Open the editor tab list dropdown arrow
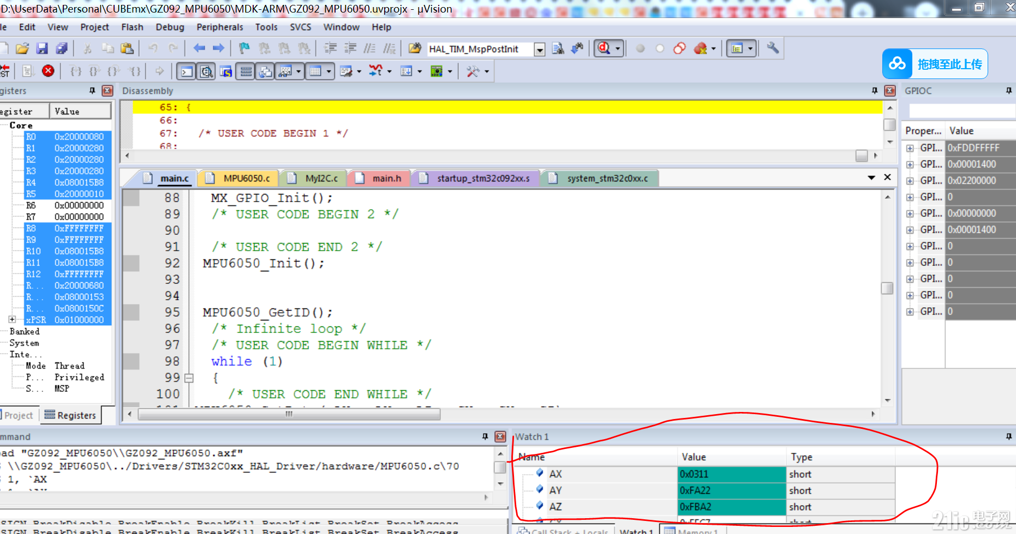 tap(871, 178)
